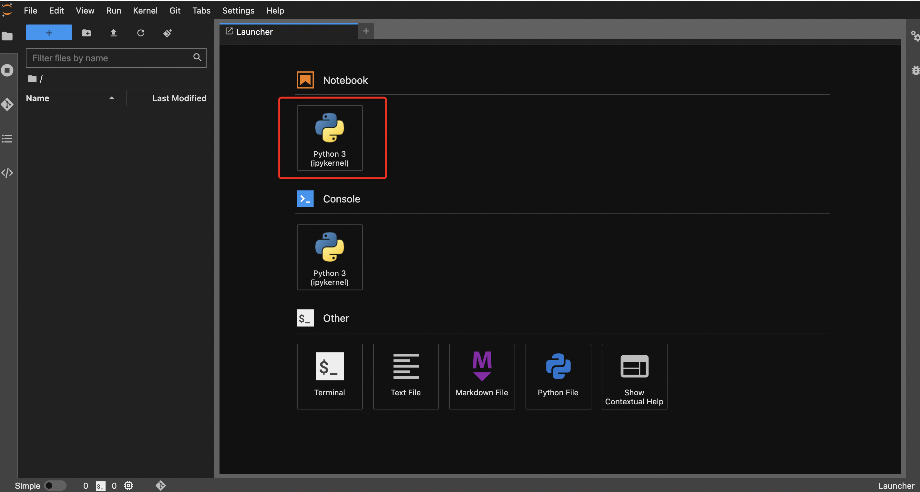Launch a Python 3 Notebook
Viewport: 920px width, 492px height.
coord(329,138)
